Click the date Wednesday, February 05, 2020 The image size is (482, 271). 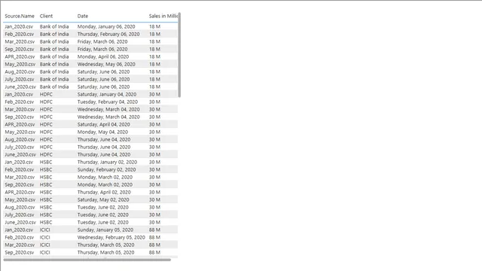pyautogui.click(x=111, y=237)
